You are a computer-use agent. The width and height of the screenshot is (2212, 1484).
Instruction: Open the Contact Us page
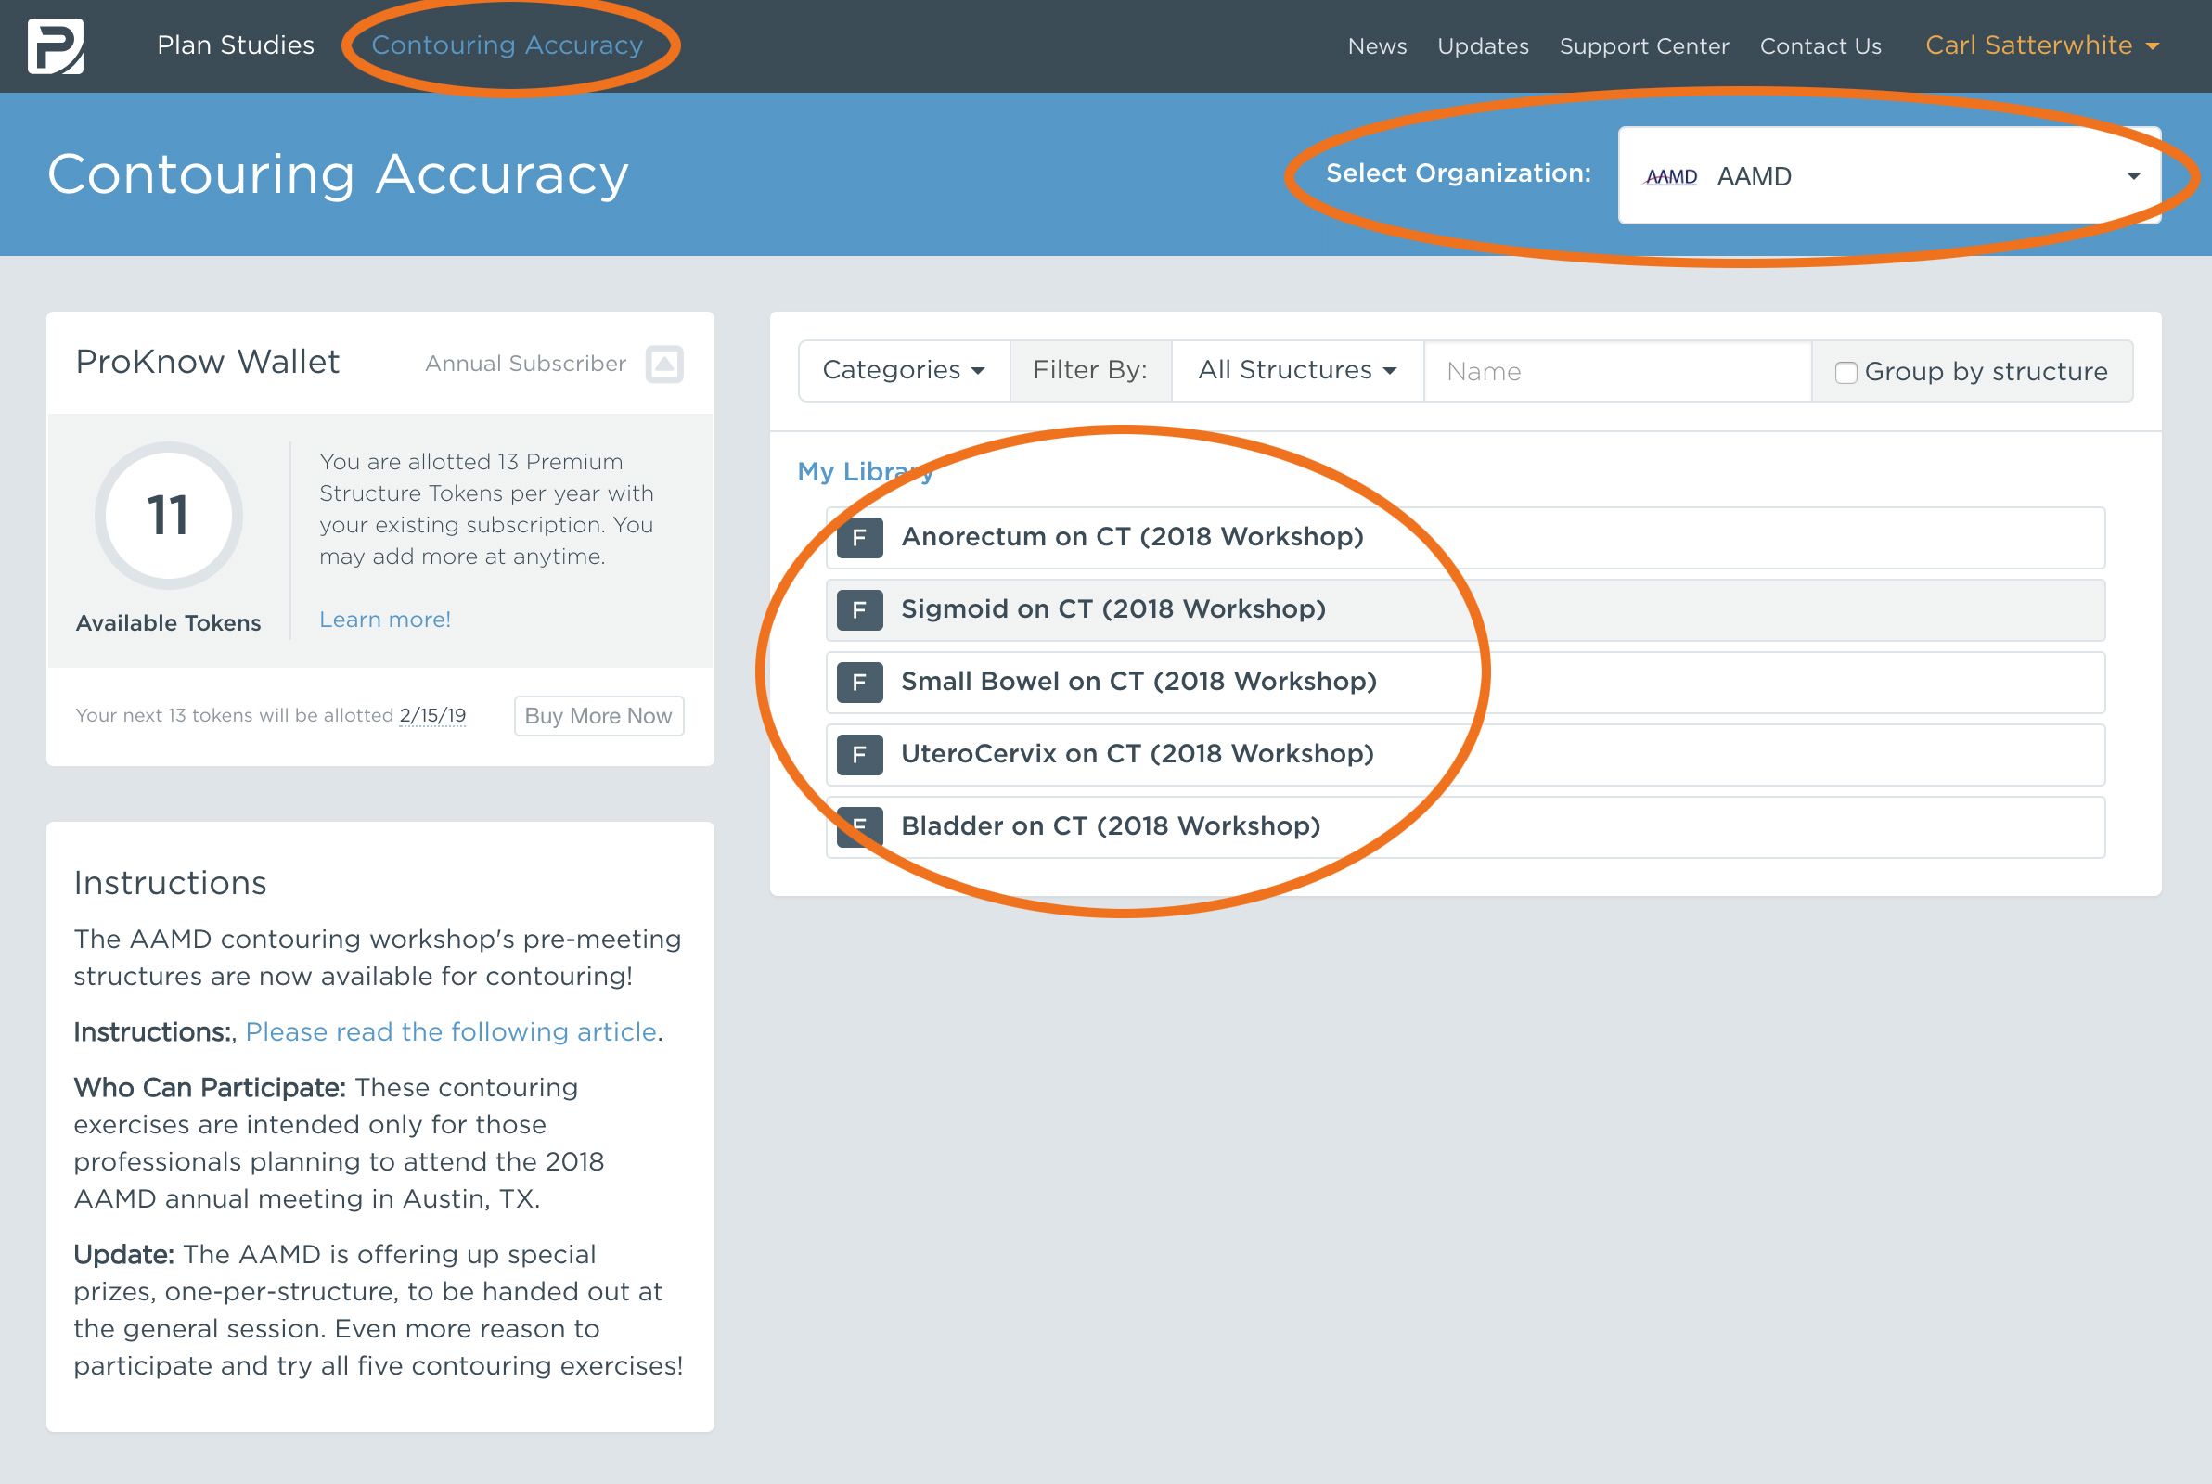click(1820, 46)
